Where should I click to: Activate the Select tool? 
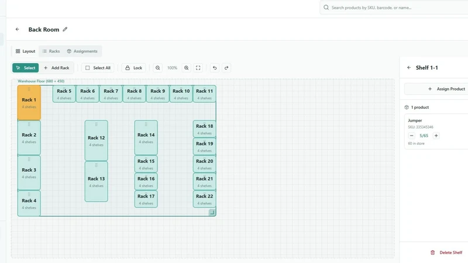pos(25,68)
